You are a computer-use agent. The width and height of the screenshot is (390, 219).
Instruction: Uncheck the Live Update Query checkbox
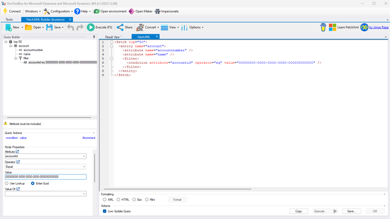click(105, 211)
